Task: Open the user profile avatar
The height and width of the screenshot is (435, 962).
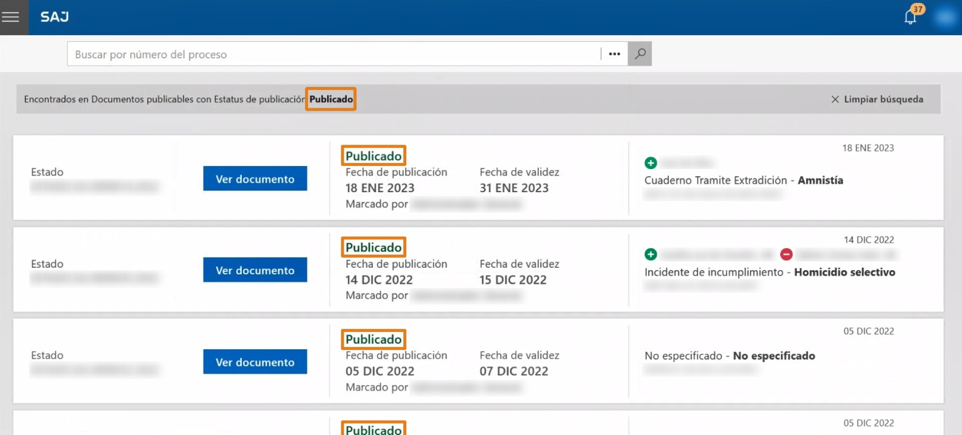Action: [945, 17]
